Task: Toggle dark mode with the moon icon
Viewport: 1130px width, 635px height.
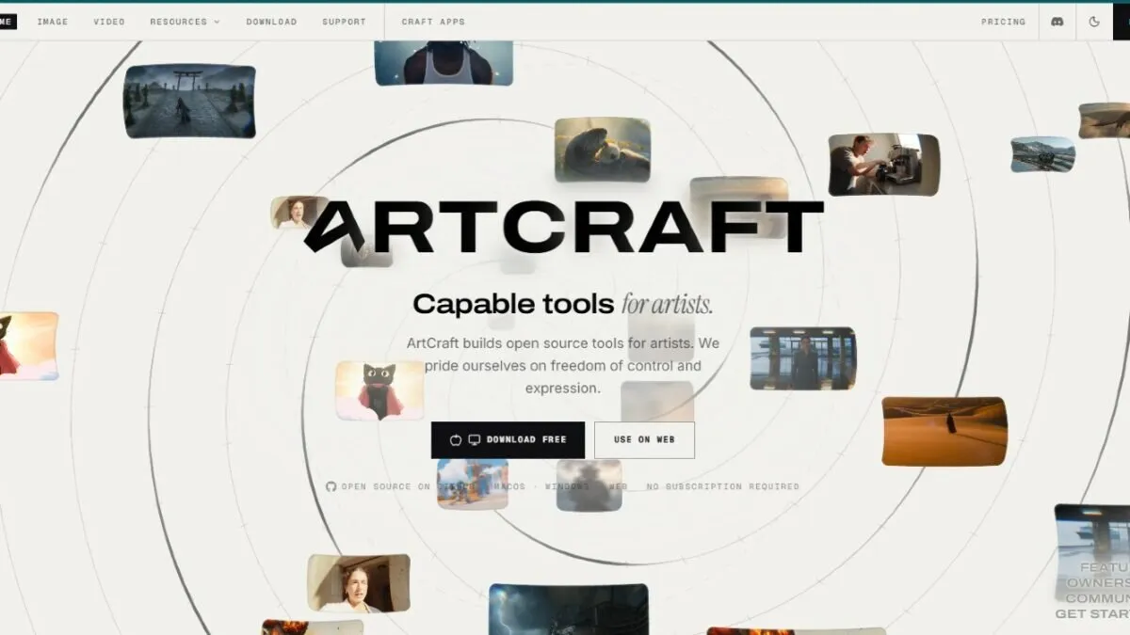Action: 1094,22
